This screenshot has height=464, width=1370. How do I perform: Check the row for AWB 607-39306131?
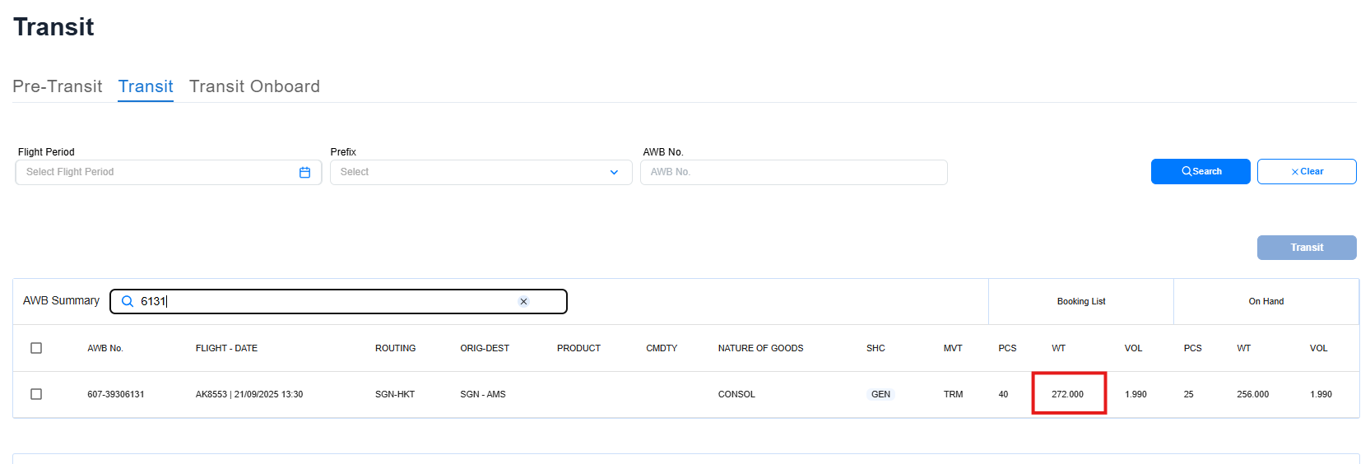(36, 394)
